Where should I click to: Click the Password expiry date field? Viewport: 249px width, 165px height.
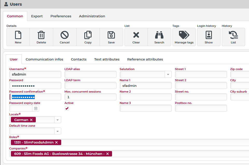pos(21,108)
